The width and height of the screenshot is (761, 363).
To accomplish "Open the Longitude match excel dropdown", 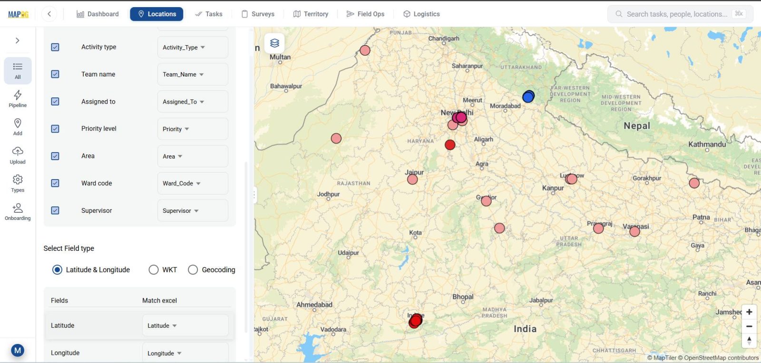I will [185, 353].
